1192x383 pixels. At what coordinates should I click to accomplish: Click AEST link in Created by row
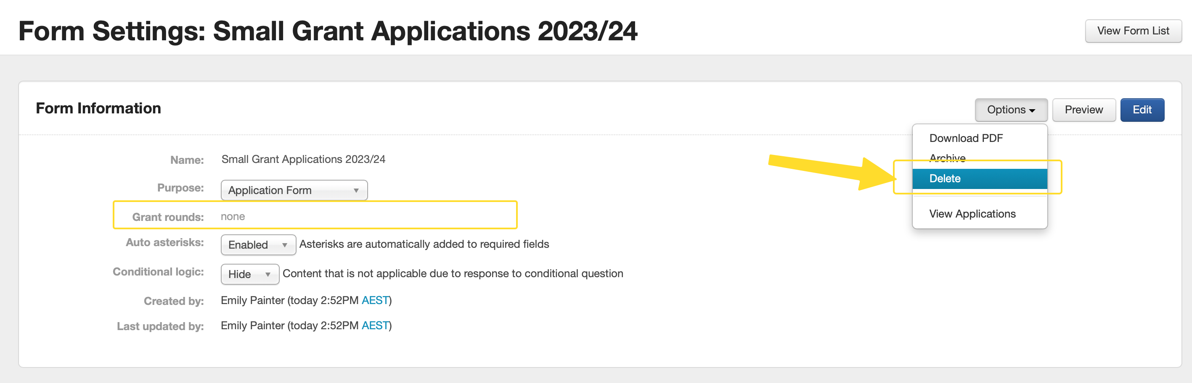[375, 300]
